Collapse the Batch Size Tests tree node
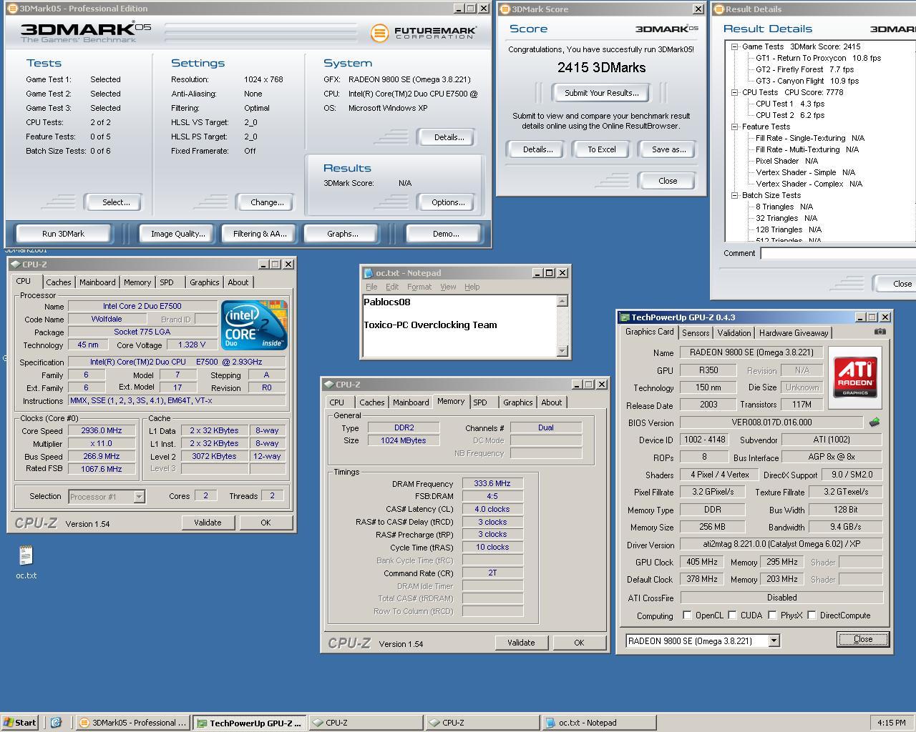Viewport: 916px width, 732px height. (x=734, y=195)
